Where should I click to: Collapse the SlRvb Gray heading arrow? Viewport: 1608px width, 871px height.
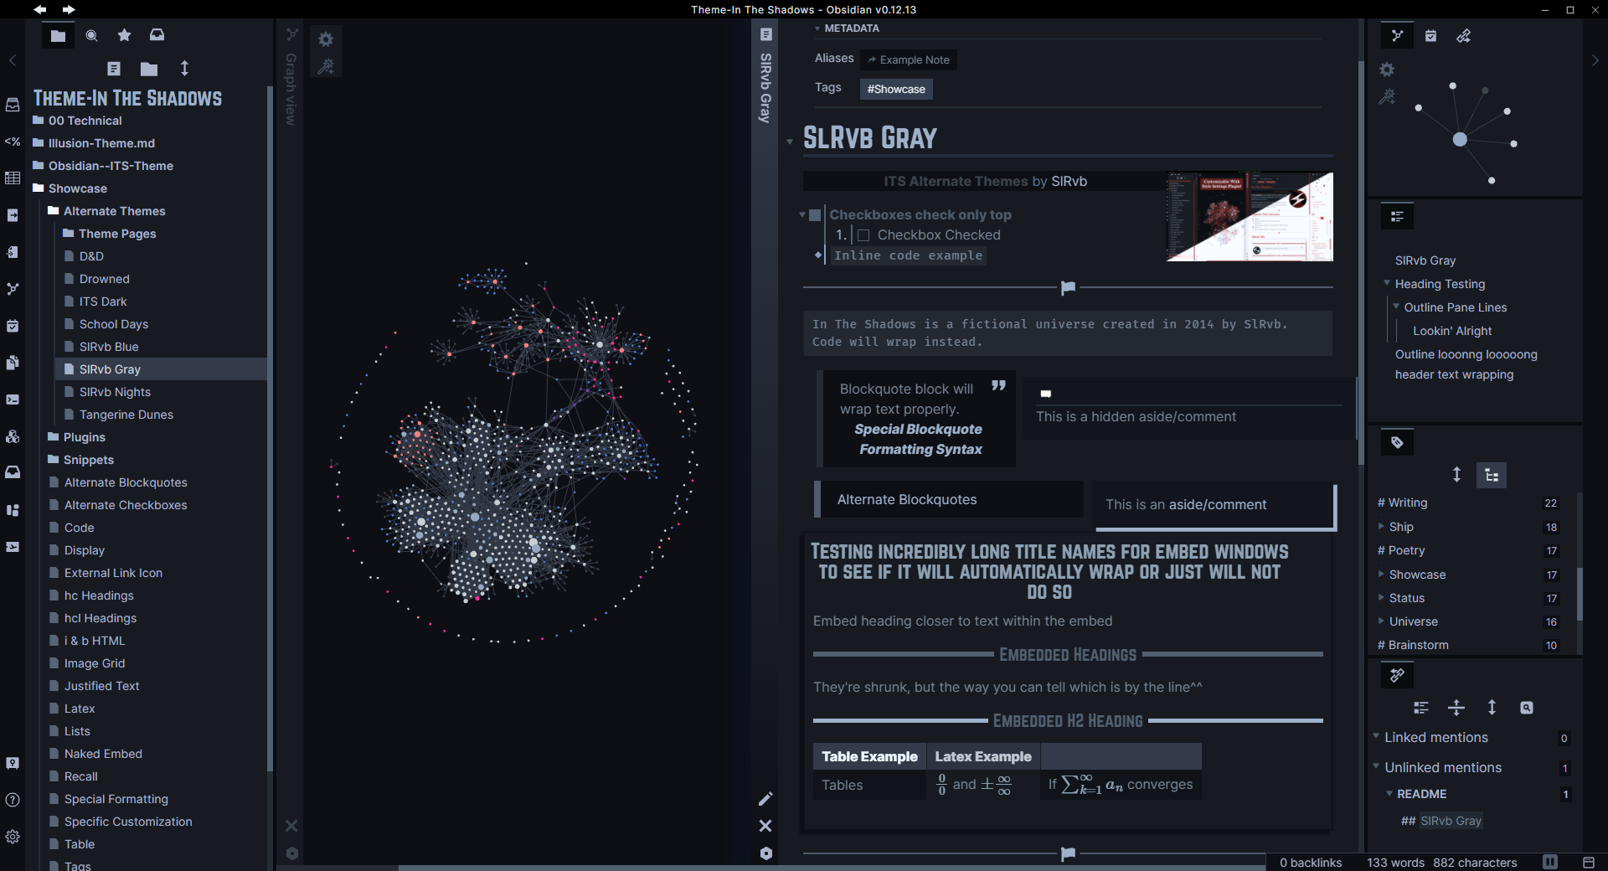pyautogui.click(x=790, y=142)
